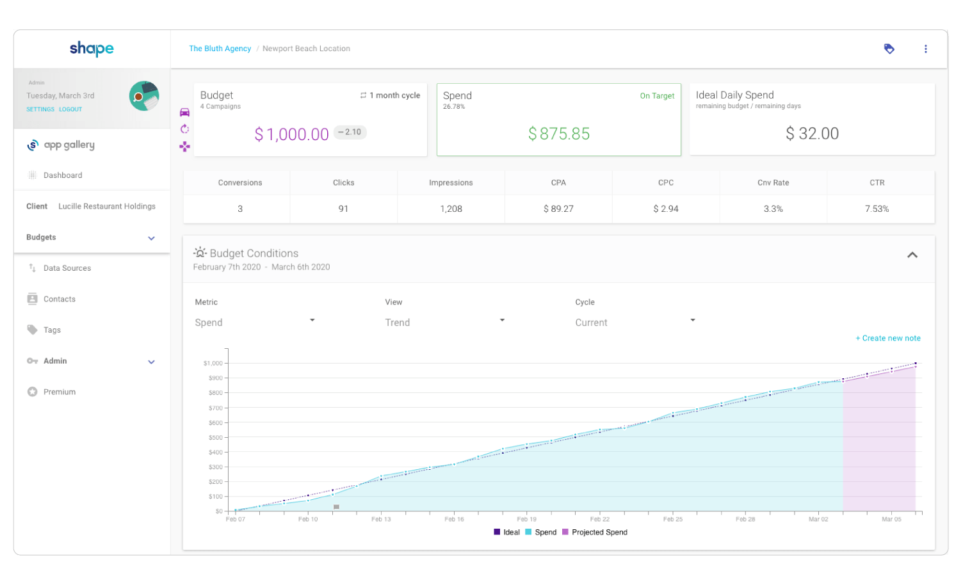Click the −2.10 budget adjustment chip
Viewport: 963px width, 585px height.
(350, 132)
